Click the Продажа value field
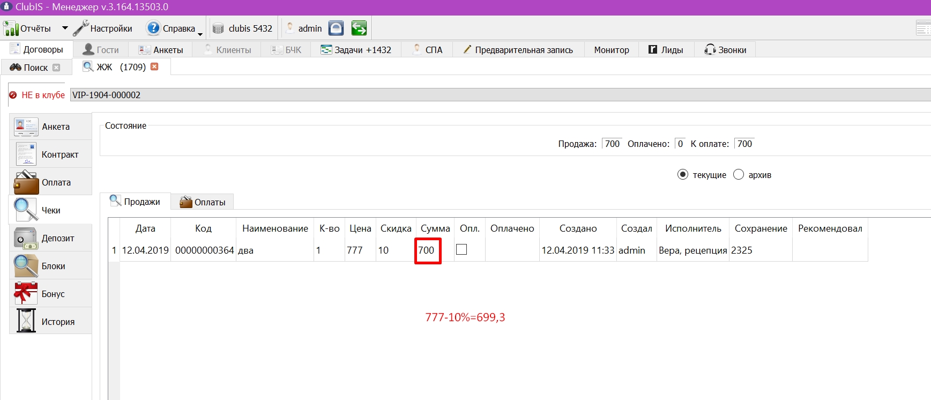931x400 pixels. click(612, 144)
